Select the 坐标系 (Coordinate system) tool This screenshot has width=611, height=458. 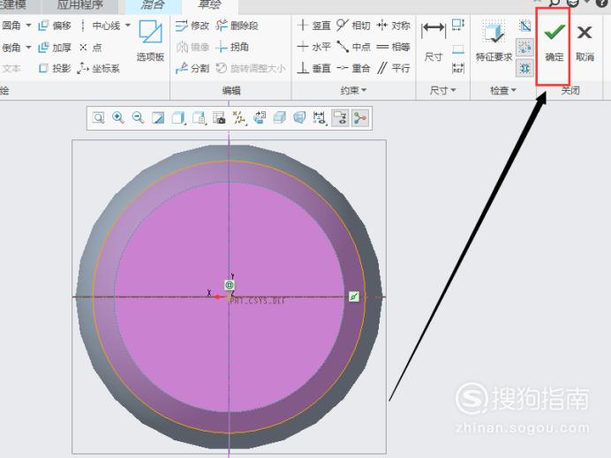click(99, 69)
